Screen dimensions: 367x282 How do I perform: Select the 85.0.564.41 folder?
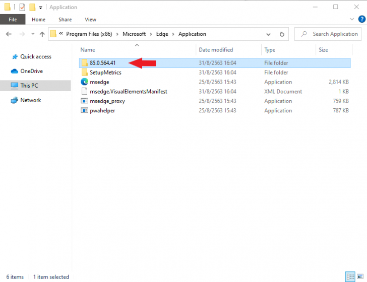[215, 63]
